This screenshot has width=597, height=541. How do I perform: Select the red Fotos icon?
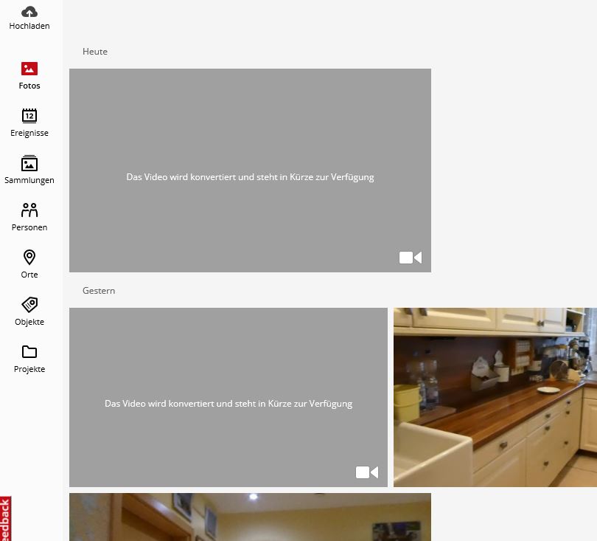pos(29,69)
